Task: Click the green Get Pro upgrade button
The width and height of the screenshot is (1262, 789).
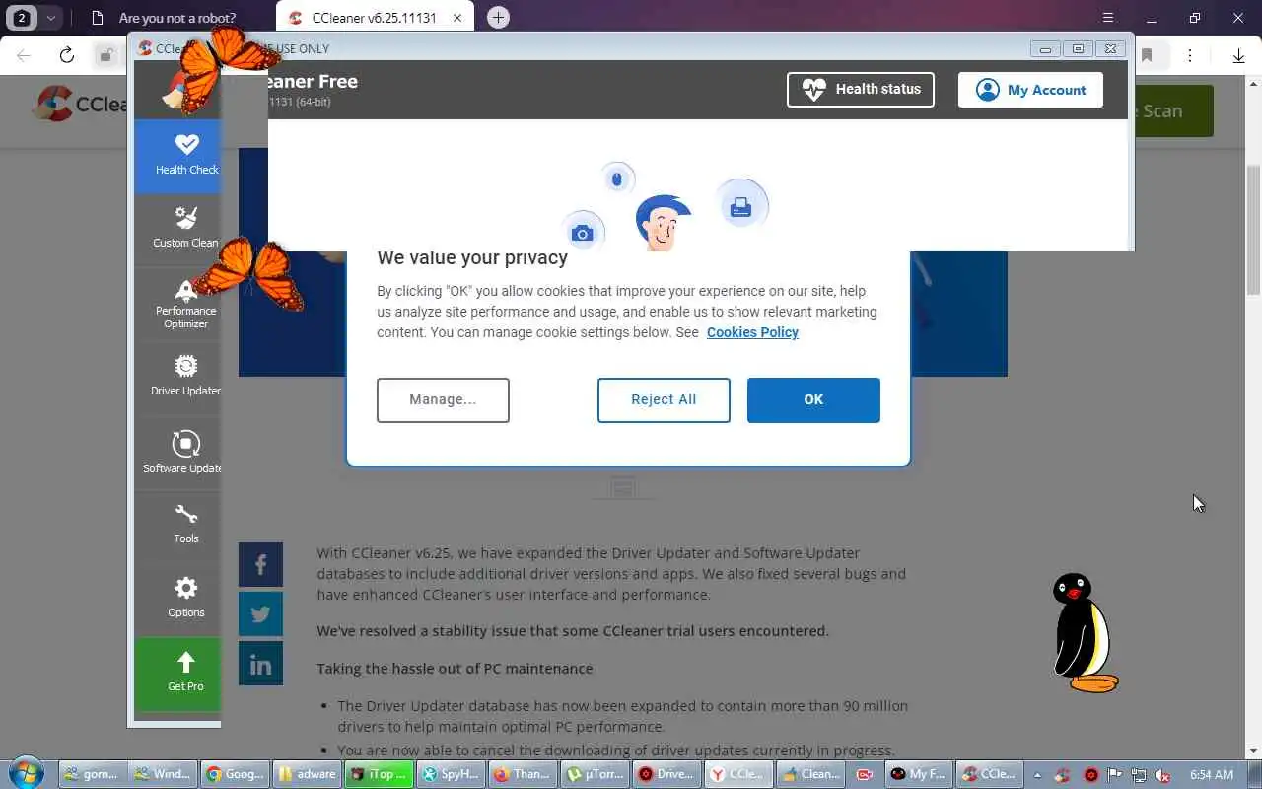Action: (177, 675)
